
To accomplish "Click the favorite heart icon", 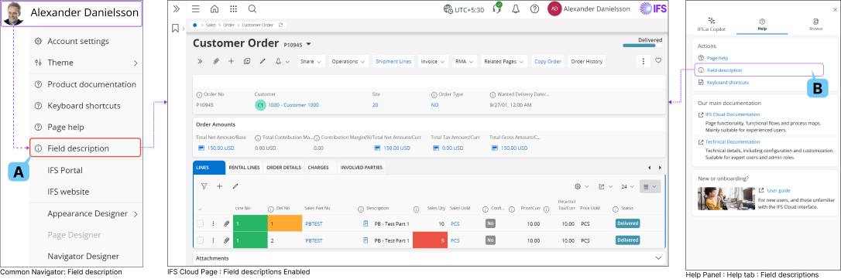I will pyautogui.click(x=658, y=60).
